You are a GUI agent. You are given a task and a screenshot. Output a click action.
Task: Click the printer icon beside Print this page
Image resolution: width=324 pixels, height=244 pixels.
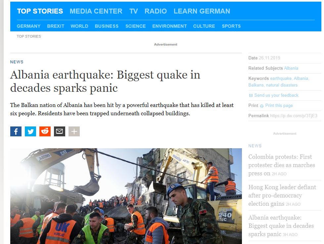tap(262, 106)
